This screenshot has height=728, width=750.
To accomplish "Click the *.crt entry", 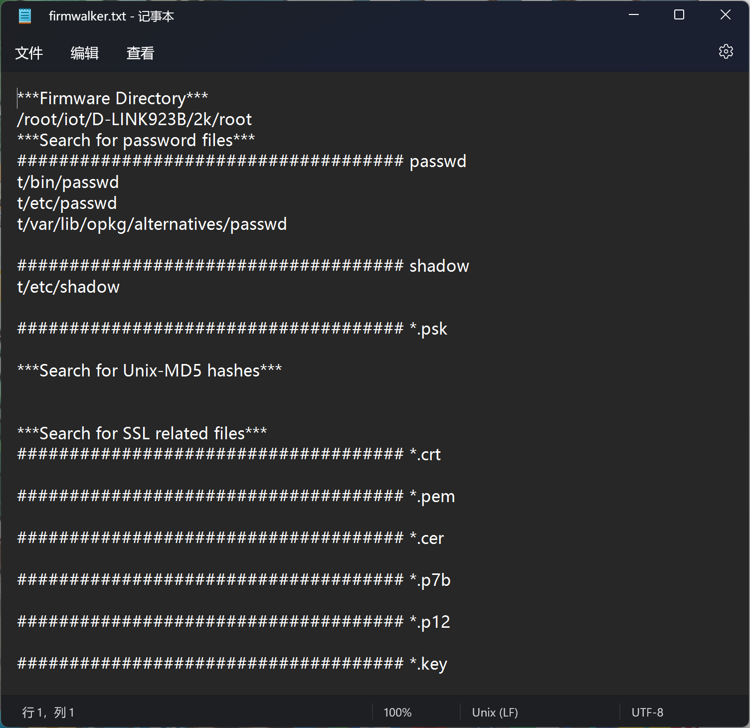I will [x=425, y=454].
